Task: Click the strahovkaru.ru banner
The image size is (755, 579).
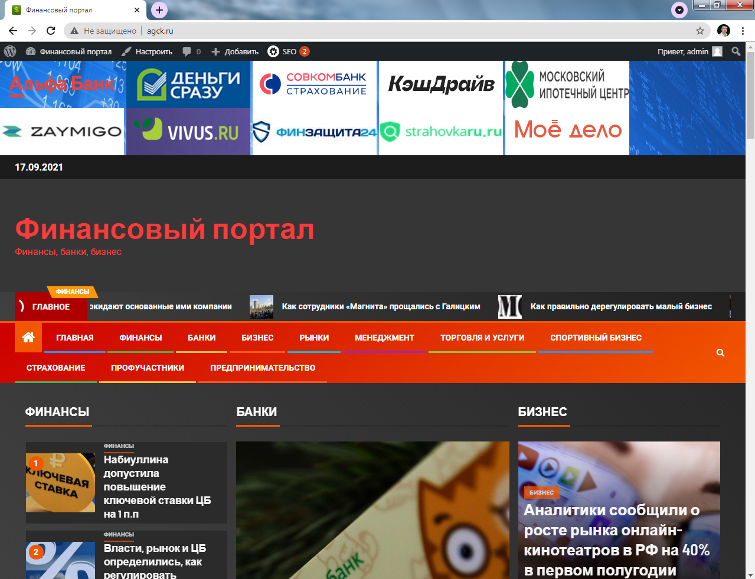Action: click(x=441, y=132)
